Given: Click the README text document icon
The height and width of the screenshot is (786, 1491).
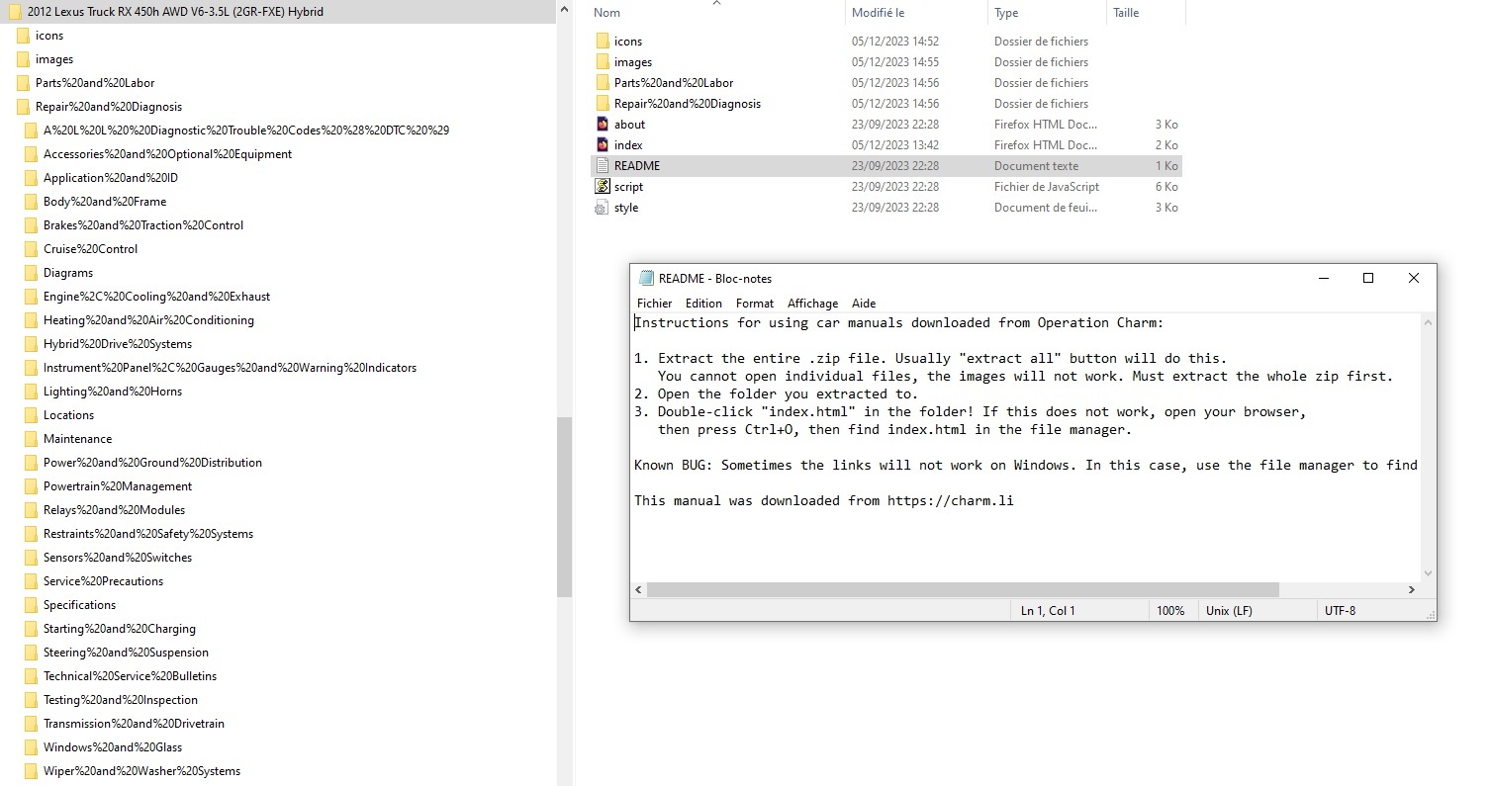Looking at the screenshot, I should (x=602, y=166).
